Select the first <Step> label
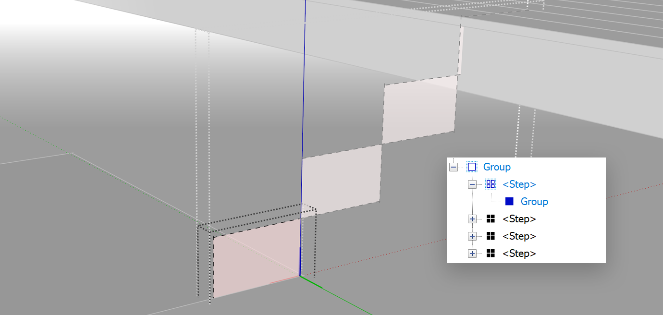Image resolution: width=663 pixels, height=315 pixels. 519,184
